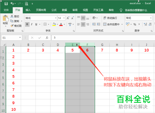Image resolution: width=155 pixels, height=113 pixels.
Task: Switch to the 数据 tab
Action: 64,10
